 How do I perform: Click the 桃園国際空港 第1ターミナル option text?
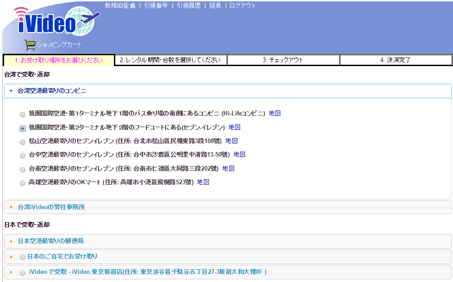(147, 113)
